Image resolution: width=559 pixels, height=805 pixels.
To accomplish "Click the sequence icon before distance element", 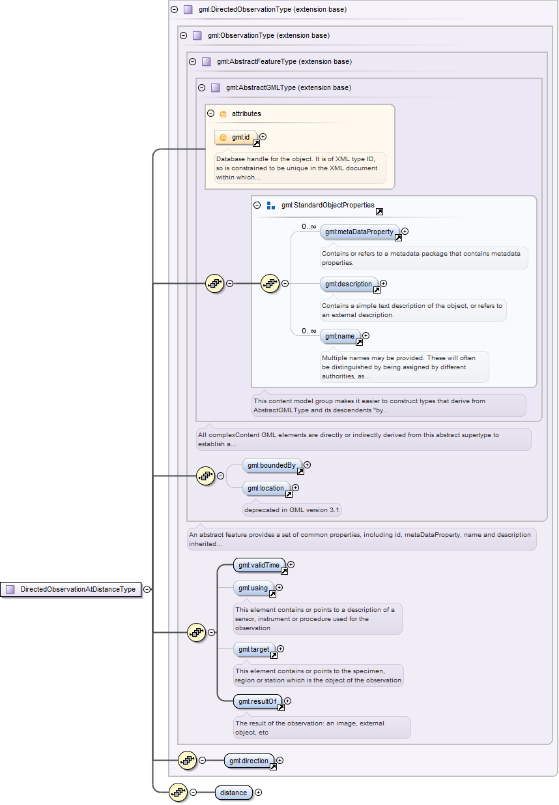I will (x=179, y=793).
